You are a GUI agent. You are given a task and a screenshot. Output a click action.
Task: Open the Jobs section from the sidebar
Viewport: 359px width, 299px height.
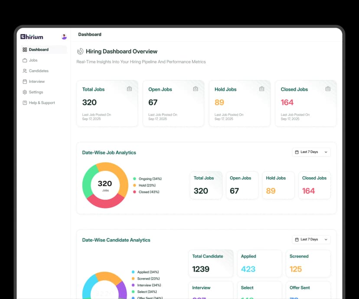click(x=33, y=60)
